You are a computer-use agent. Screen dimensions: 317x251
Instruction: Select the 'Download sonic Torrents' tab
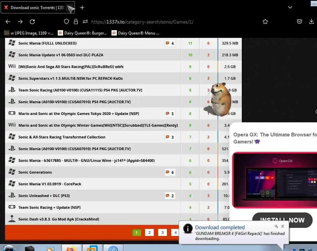38,7
